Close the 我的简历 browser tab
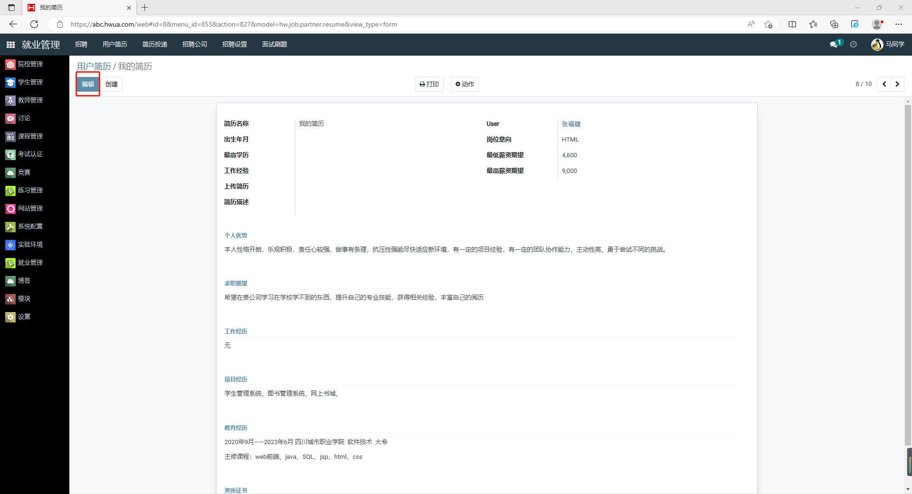This screenshot has width=912, height=494. 129,8
